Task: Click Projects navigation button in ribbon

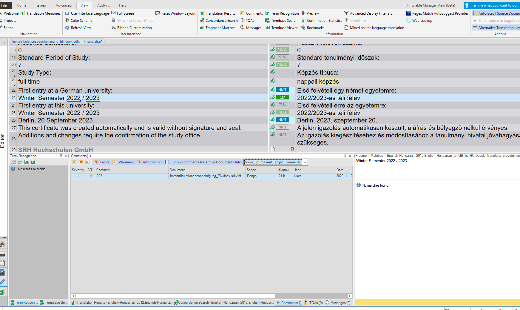Action: coord(8,21)
